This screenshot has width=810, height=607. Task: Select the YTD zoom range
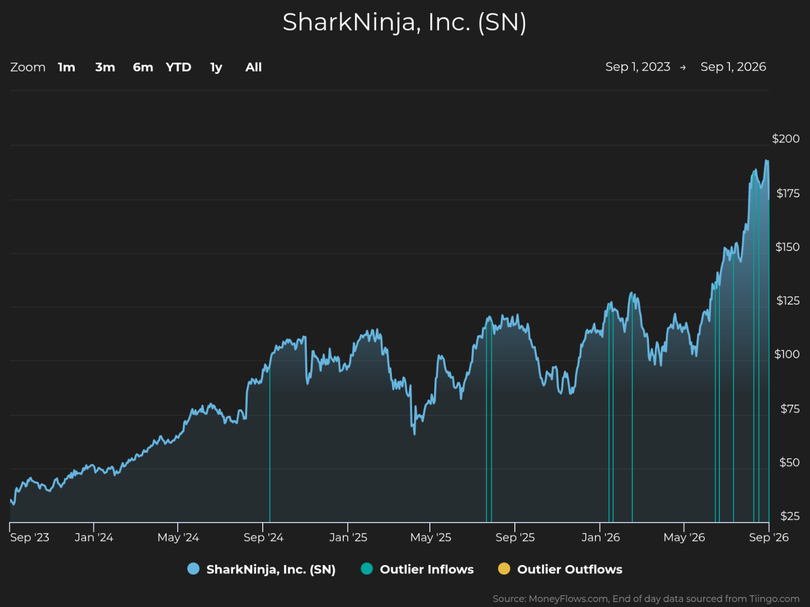click(179, 67)
